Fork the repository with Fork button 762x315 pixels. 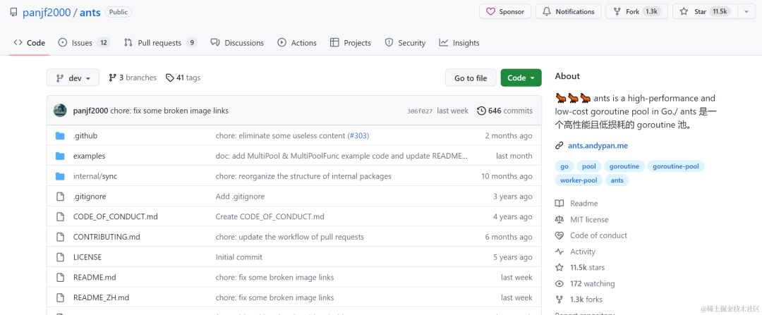pos(636,12)
